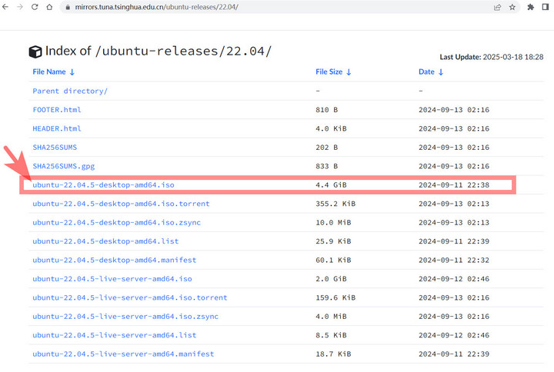Bookmark this page with the star
Screen dimensions: 554x372
click(512, 7)
